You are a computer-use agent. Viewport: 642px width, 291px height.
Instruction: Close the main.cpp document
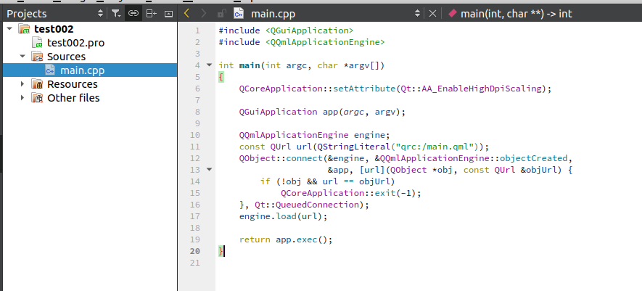coord(432,14)
